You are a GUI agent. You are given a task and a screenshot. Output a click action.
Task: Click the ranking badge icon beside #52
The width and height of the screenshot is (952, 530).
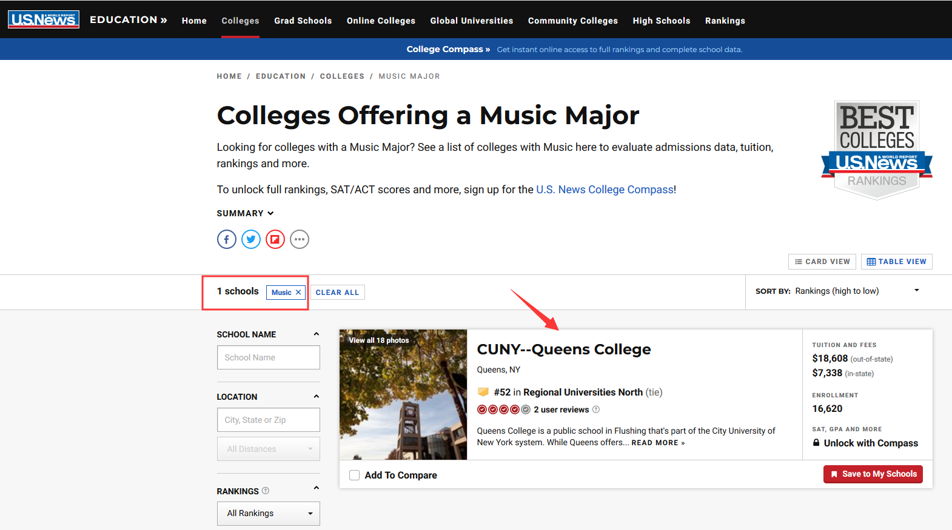483,392
